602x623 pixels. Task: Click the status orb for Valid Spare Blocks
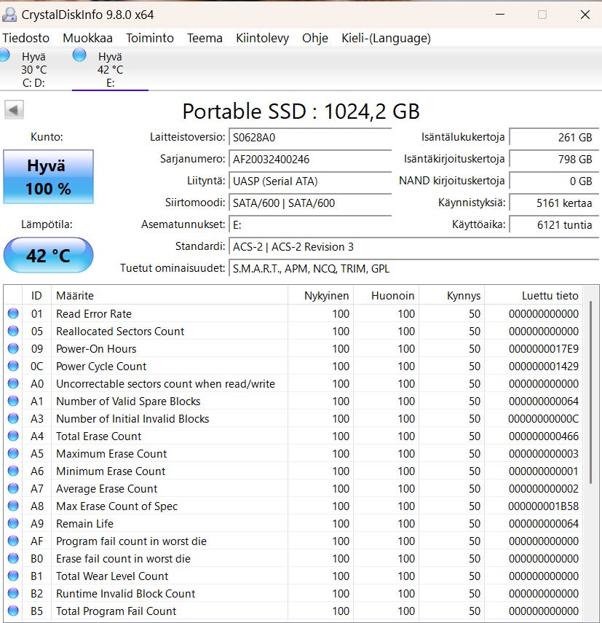point(13,401)
